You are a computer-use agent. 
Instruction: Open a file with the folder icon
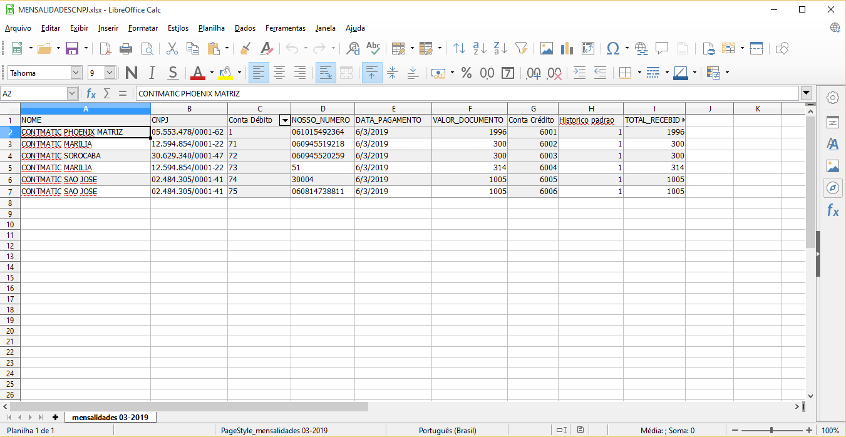coord(44,48)
